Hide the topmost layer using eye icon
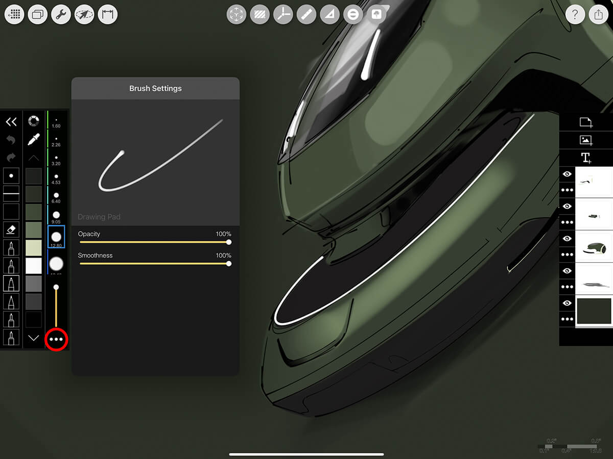The width and height of the screenshot is (613, 459). [x=567, y=174]
